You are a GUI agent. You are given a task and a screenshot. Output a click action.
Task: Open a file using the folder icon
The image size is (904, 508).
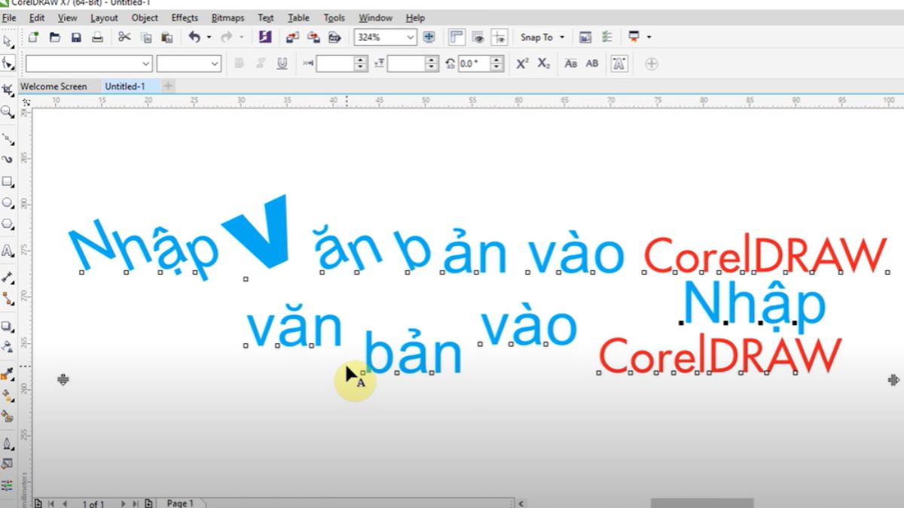click(55, 37)
